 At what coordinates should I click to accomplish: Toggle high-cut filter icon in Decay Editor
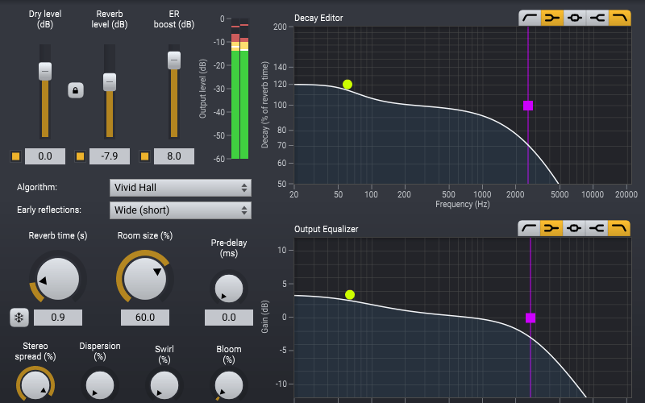tap(619, 17)
